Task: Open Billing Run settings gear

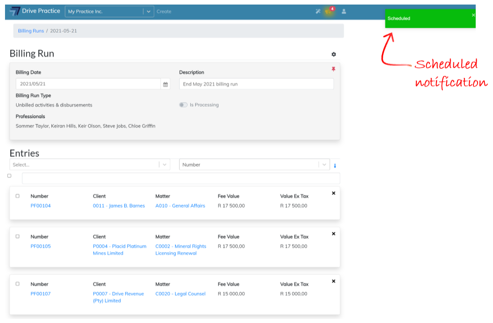Action: 334,55
